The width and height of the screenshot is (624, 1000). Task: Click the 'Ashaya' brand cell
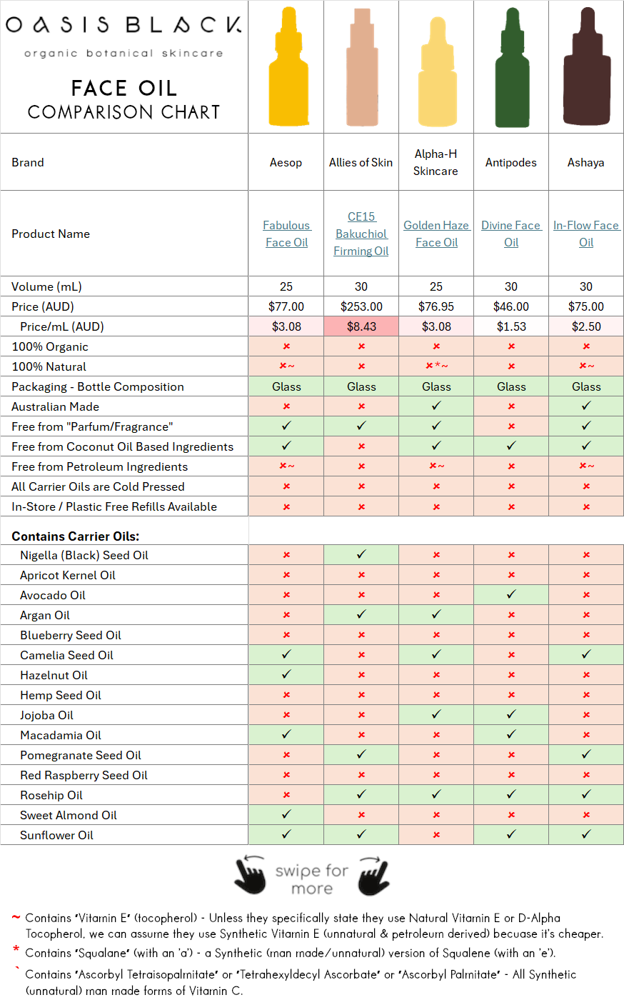coord(586,162)
